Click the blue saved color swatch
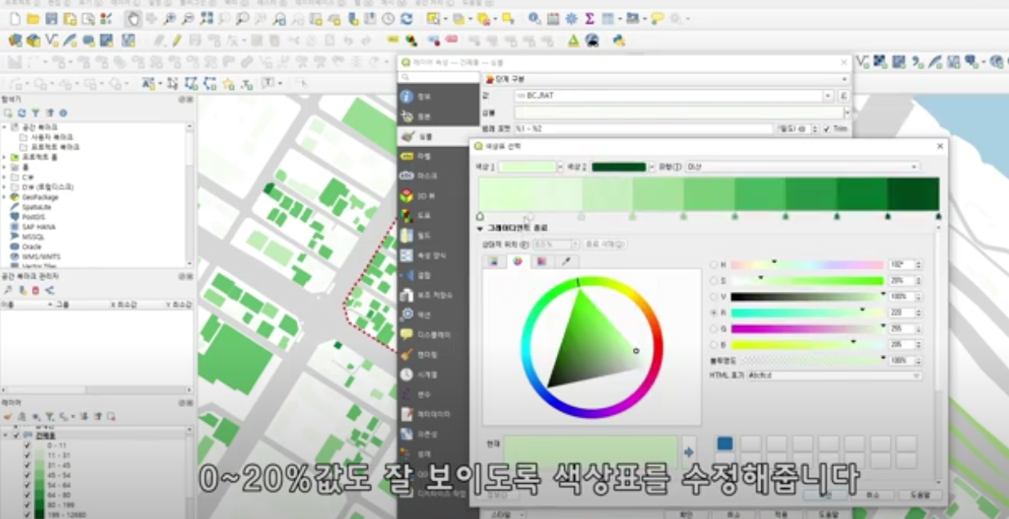 (725, 444)
